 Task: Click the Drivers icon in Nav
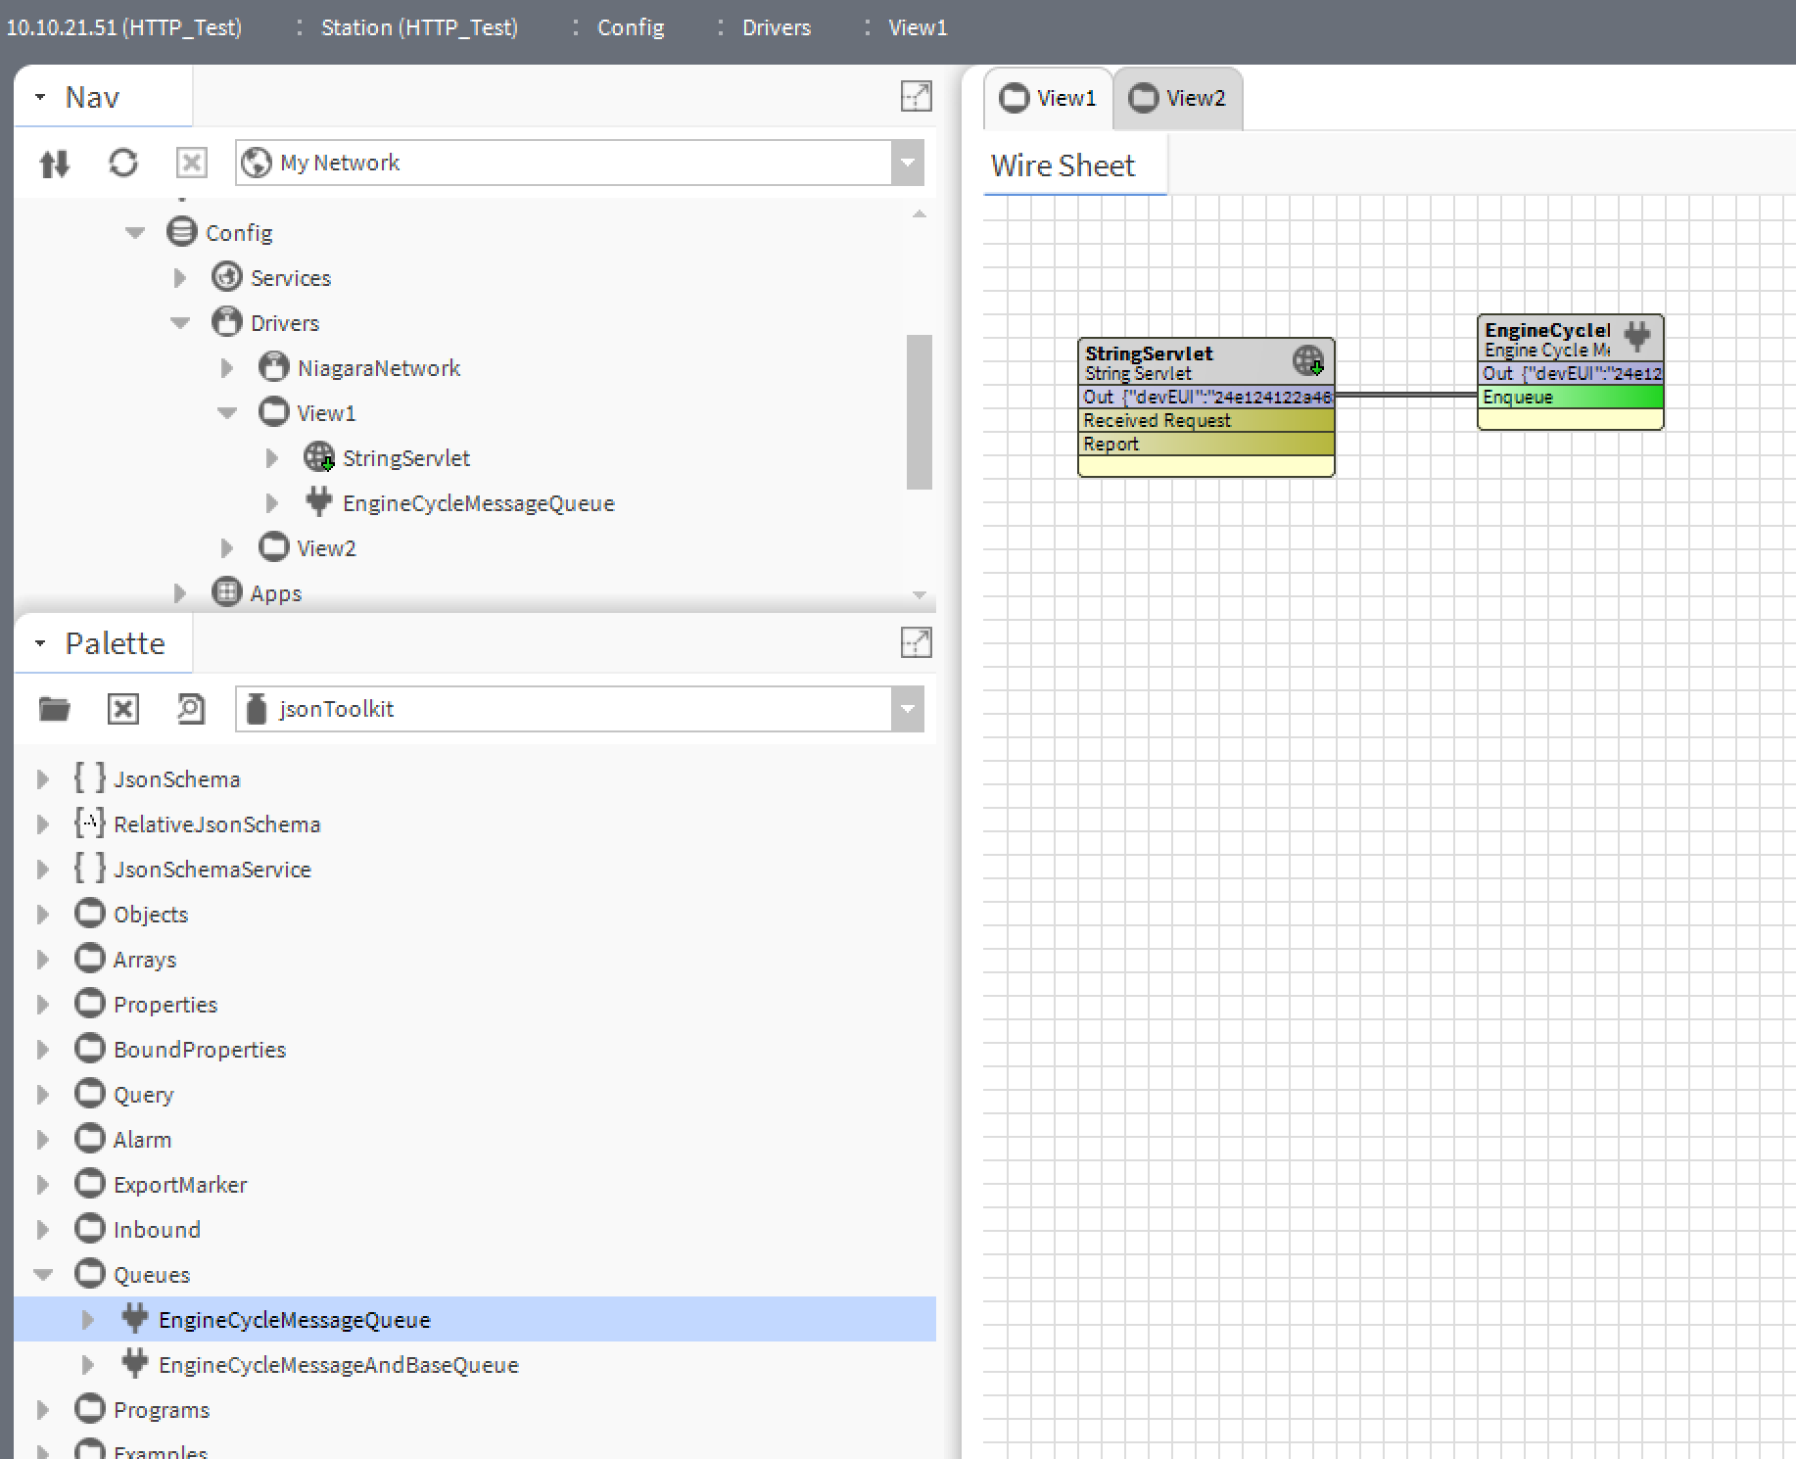pos(227,322)
